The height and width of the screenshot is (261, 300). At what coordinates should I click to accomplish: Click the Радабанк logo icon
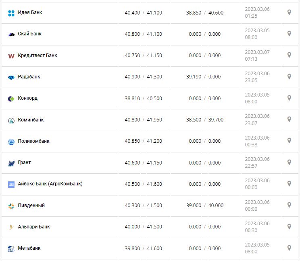point(11,77)
